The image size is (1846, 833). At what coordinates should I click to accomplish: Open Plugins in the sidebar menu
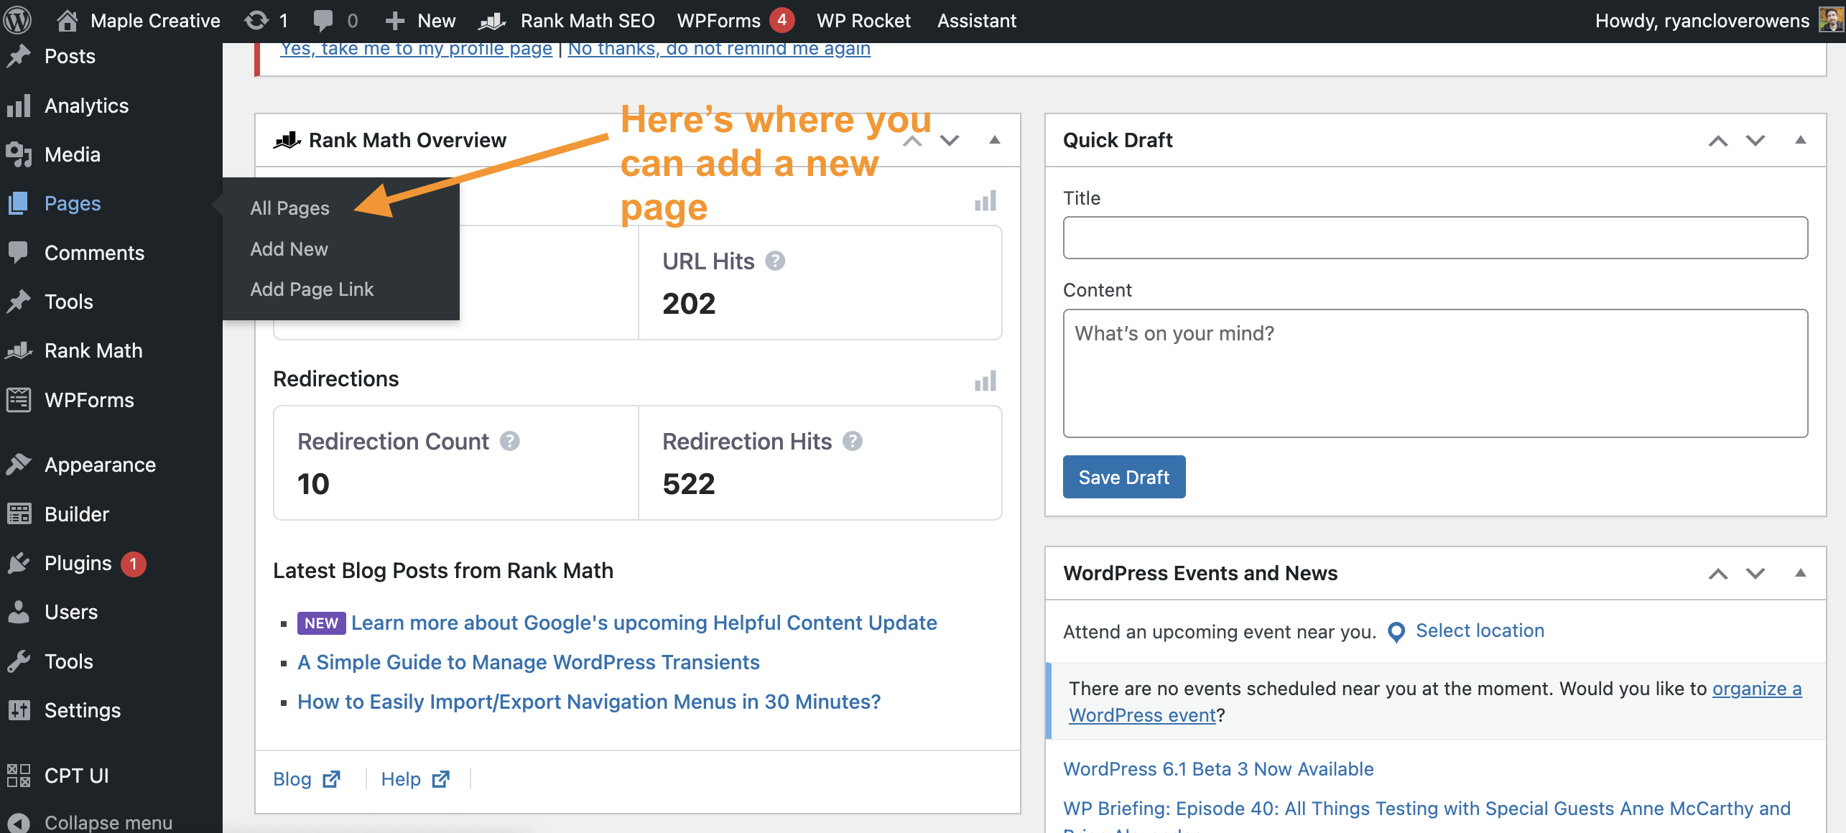click(78, 563)
